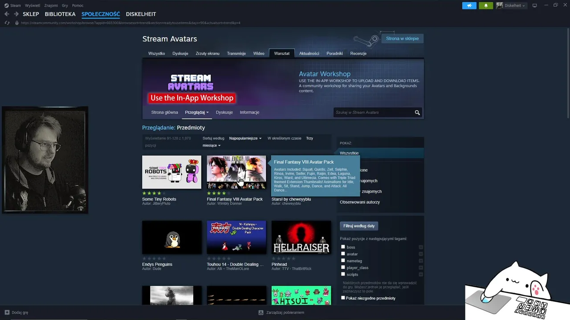
Task: Reload the page with refresh icon
Action: 7,23
